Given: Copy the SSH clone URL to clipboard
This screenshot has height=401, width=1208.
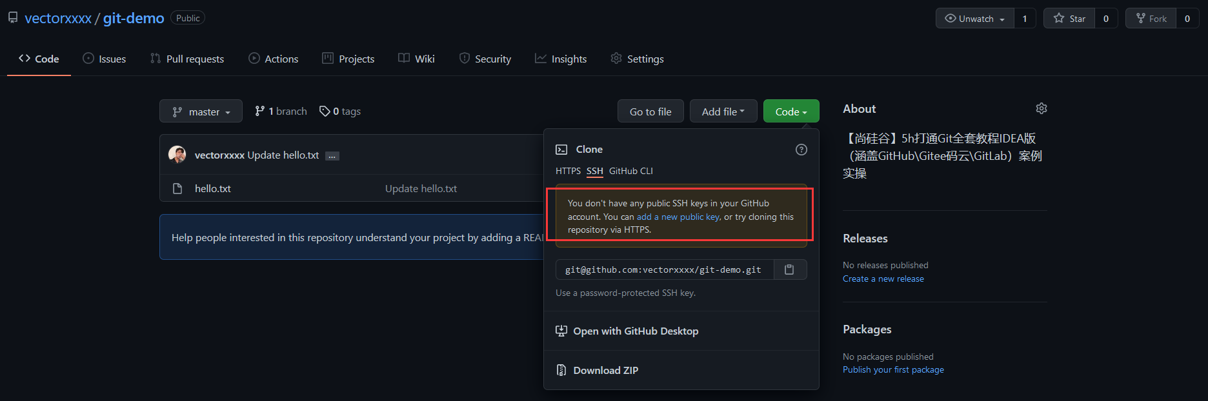Looking at the screenshot, I should click(x=790, y=269).
